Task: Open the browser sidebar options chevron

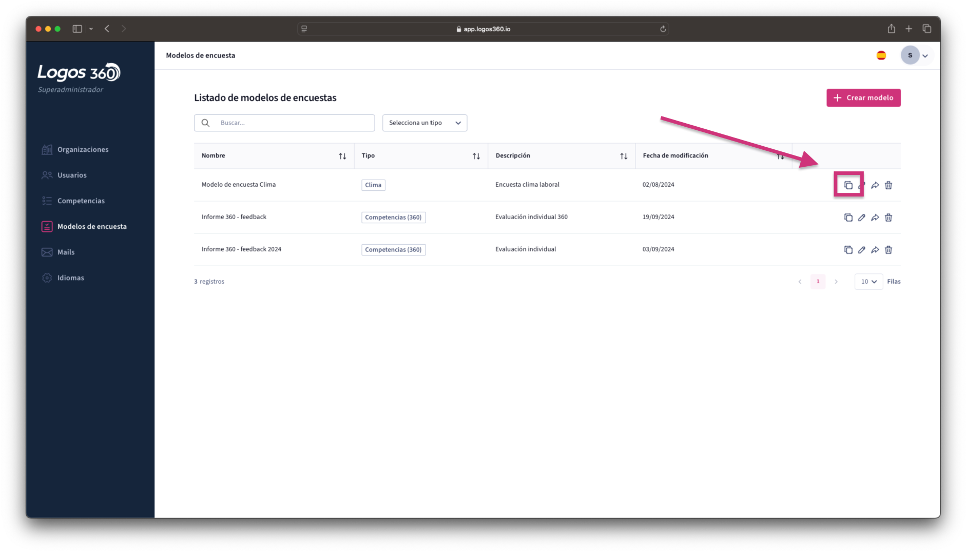Action: point(91,29)
